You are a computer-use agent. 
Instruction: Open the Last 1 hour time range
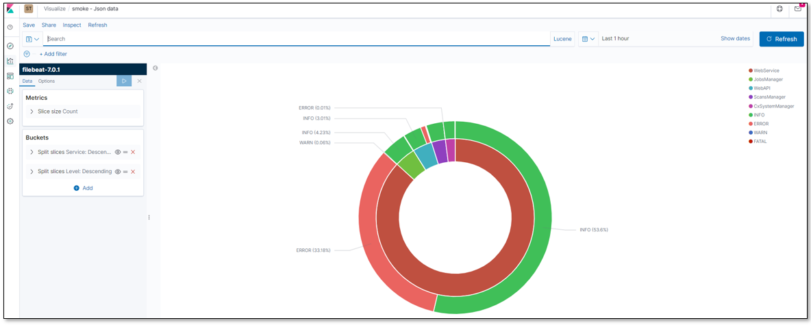tap(616, 39)
